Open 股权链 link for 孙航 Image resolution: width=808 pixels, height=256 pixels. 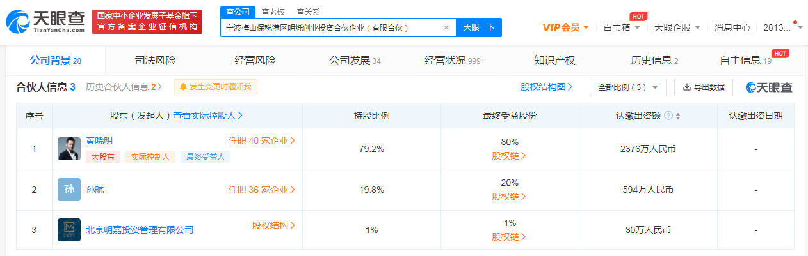point(509,196)
